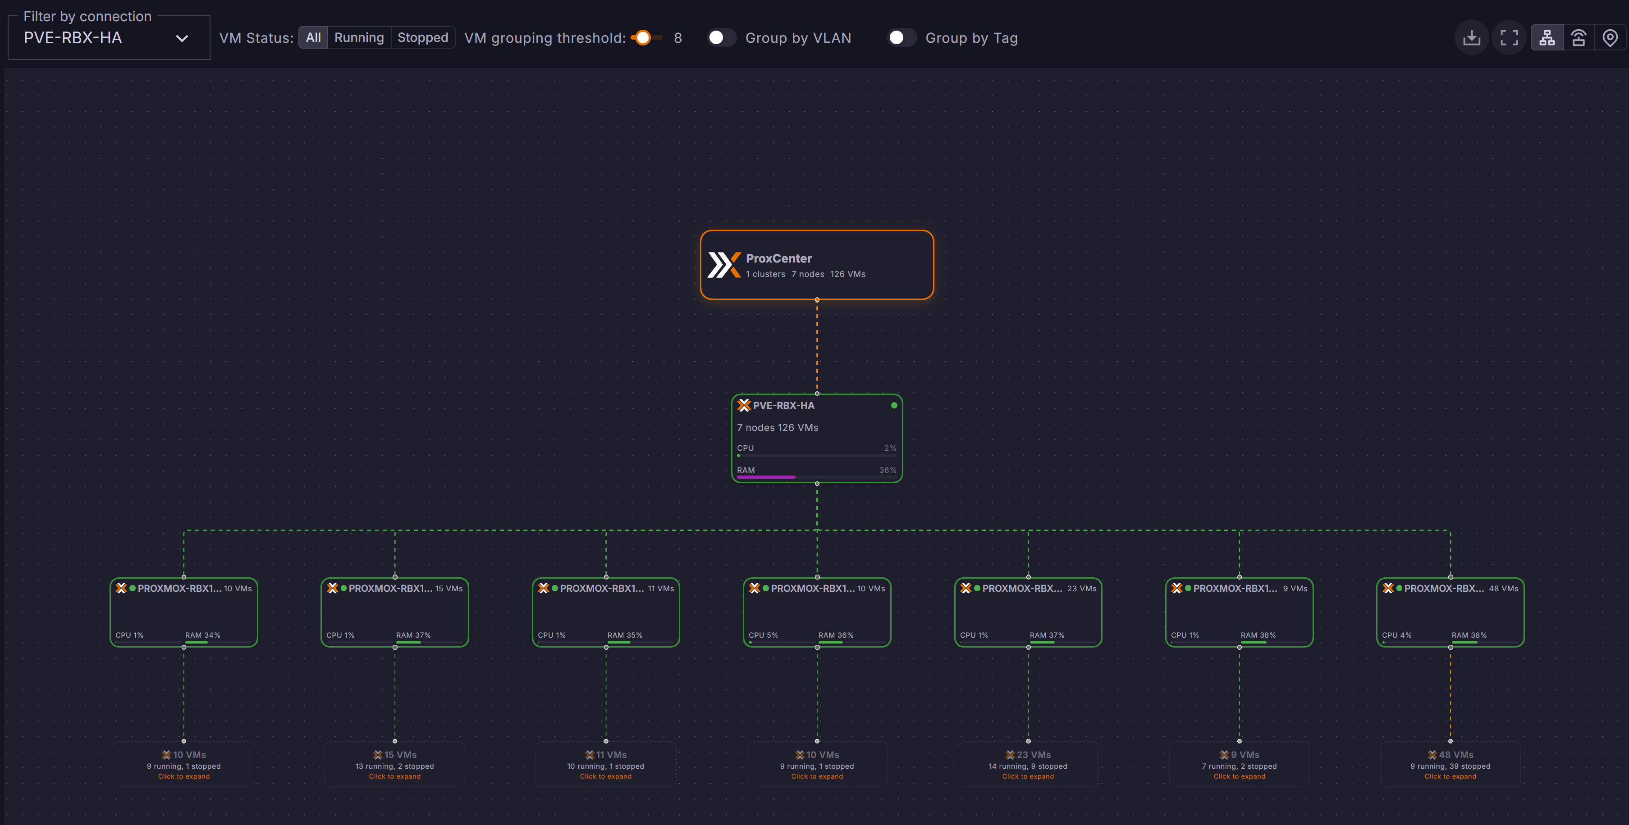Adjust the VM grouping threshold slider
Image resolution: width=1629 pixels, height=825 pixels.
[643, 37]
